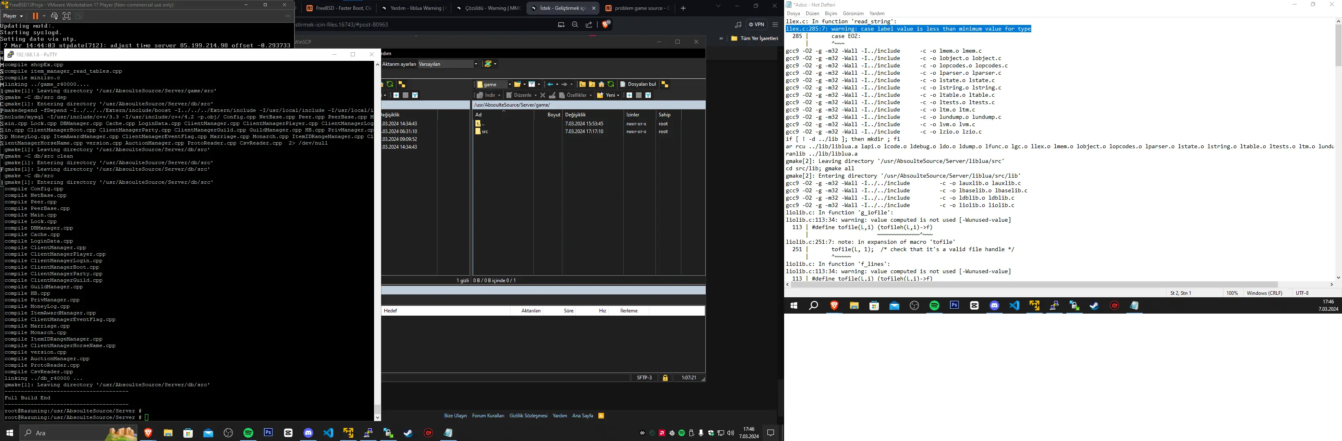Open remote parent directory icon in toolbar

(582, 85)
